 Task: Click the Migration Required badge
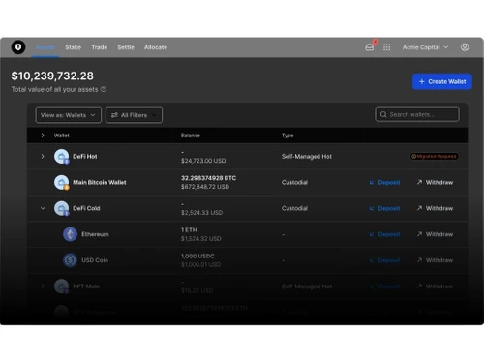tap(435, 156)
